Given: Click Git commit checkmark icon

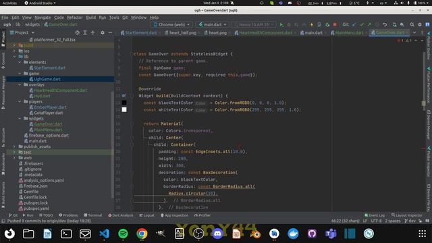Looking at the screenshot, I should click(x=362, y=24).
